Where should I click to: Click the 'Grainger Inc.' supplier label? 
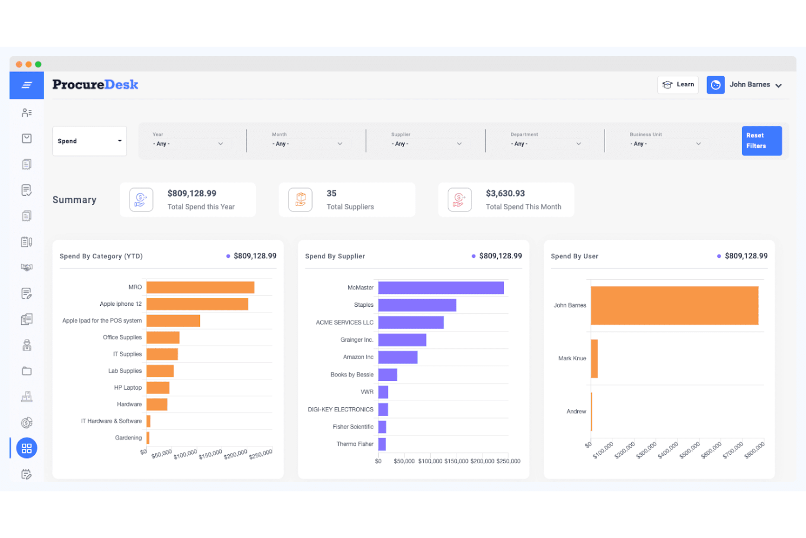(x=357, y=340)
